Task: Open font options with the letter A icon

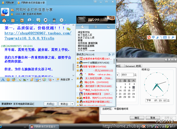Action: [x=3, y=80]
